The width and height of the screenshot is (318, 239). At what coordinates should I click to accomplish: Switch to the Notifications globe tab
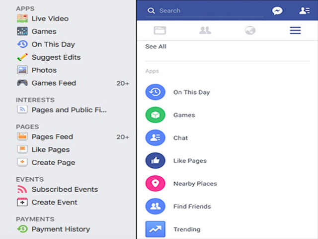click(x=250, y=30)
